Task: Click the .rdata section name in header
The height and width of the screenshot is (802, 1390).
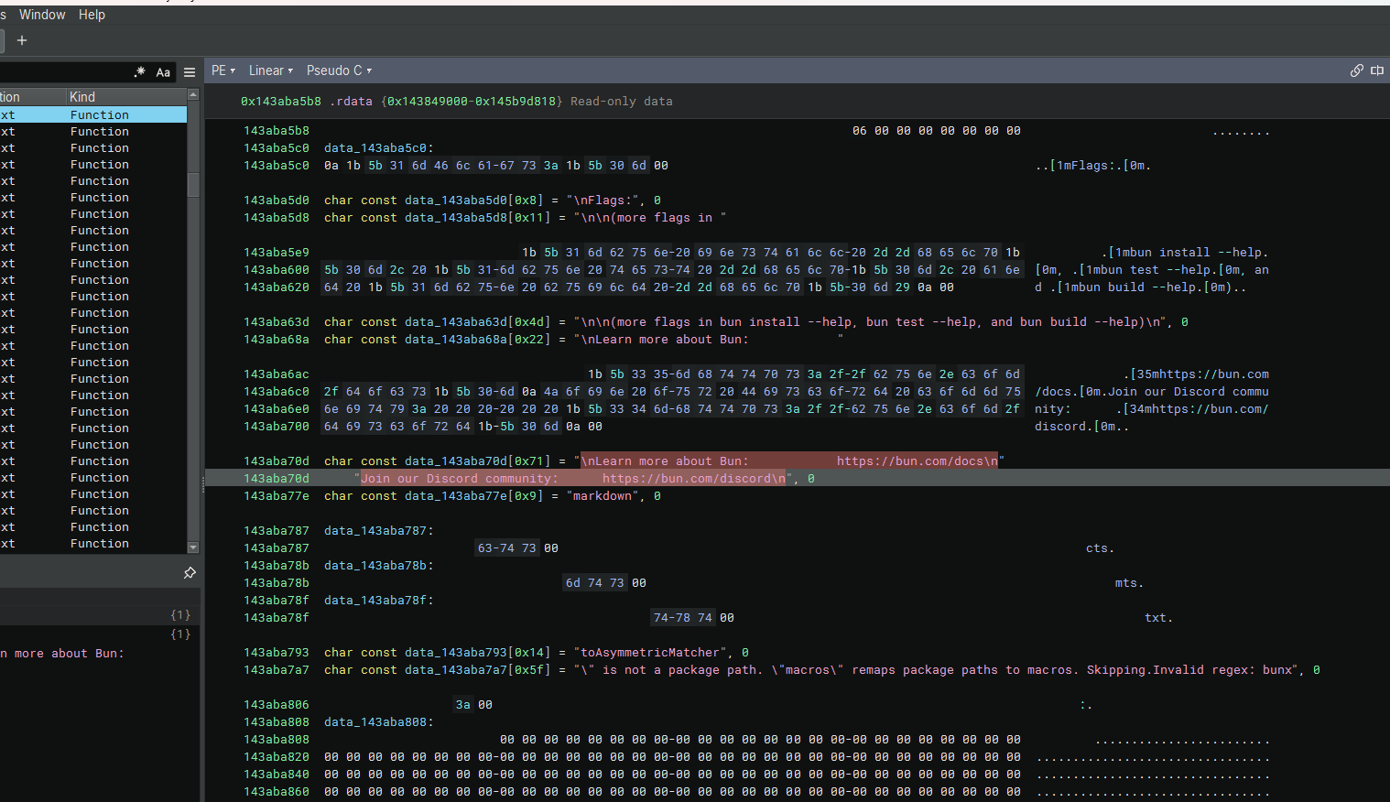Action: point(351,102)
